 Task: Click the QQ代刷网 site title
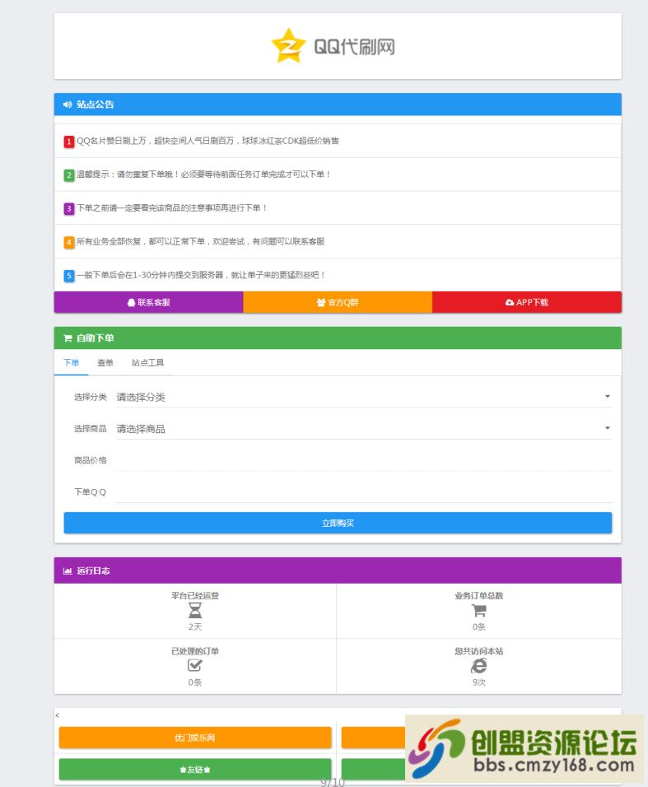(354, 47)
